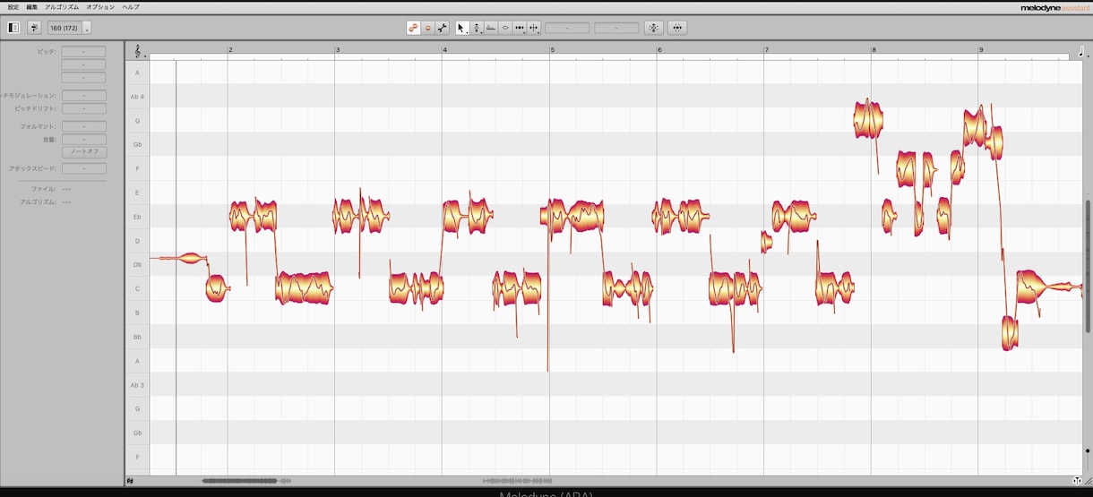This screenshot has height=497, width=1093.
Task: Open the 編集 menu
Action: (32, 6)
